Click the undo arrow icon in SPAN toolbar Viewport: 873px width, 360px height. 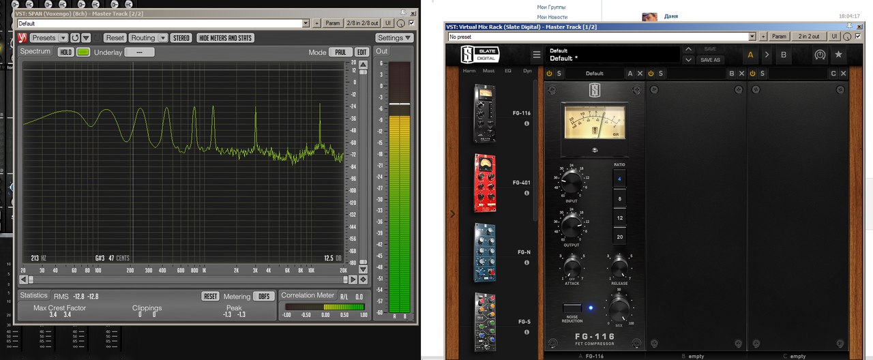(74, 38)
